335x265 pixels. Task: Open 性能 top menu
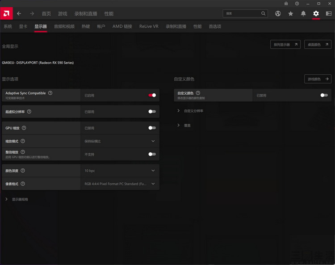coord(109,14)
